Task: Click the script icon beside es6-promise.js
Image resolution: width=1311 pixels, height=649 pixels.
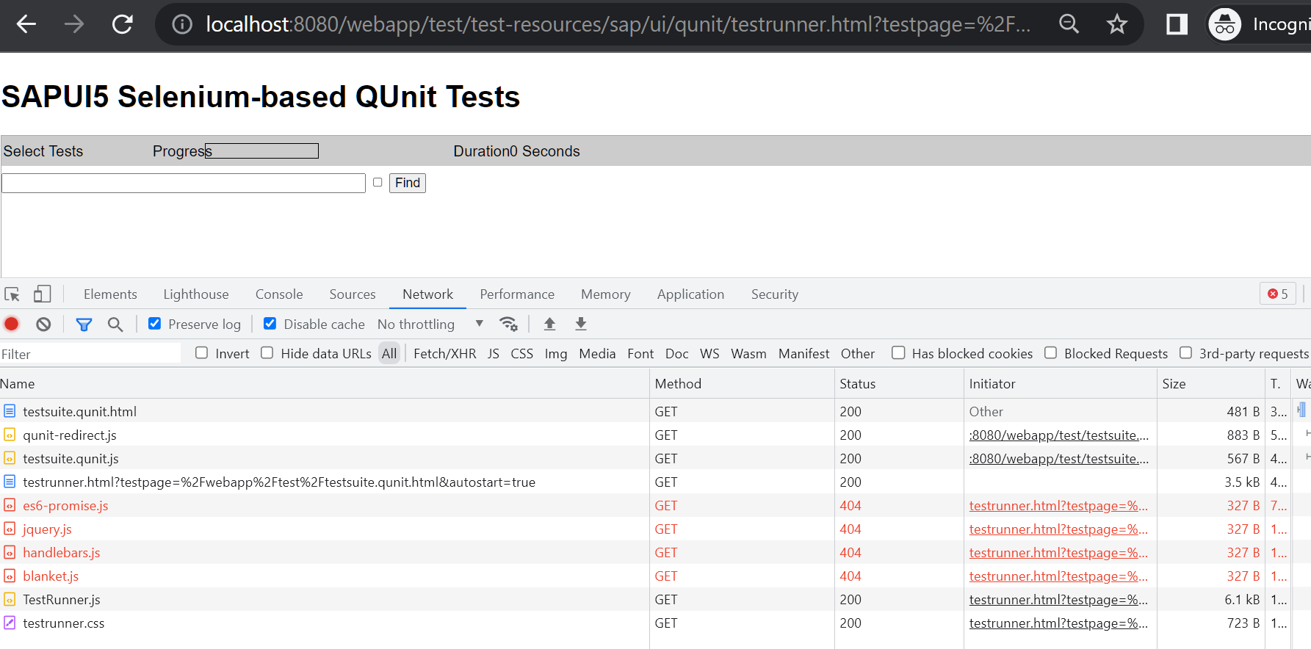Action: tap(10, 505)
